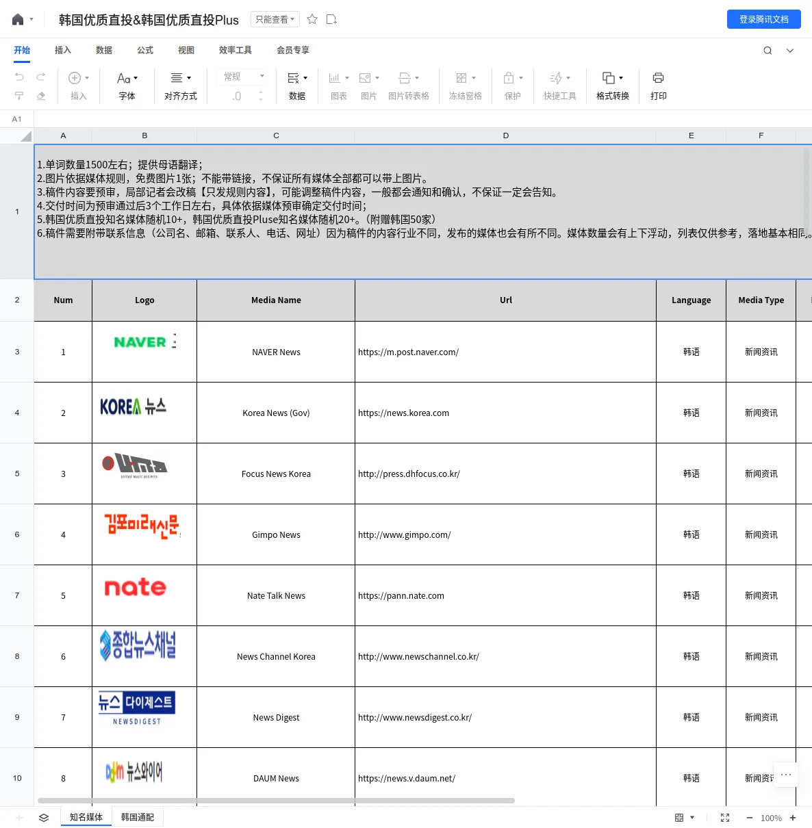This screenshot has width=812, height=828.
Task: Click the redo arrow icon
Action: [x=41, y=77]
